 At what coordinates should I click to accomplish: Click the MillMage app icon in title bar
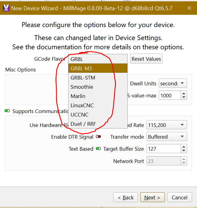[6, 8]
